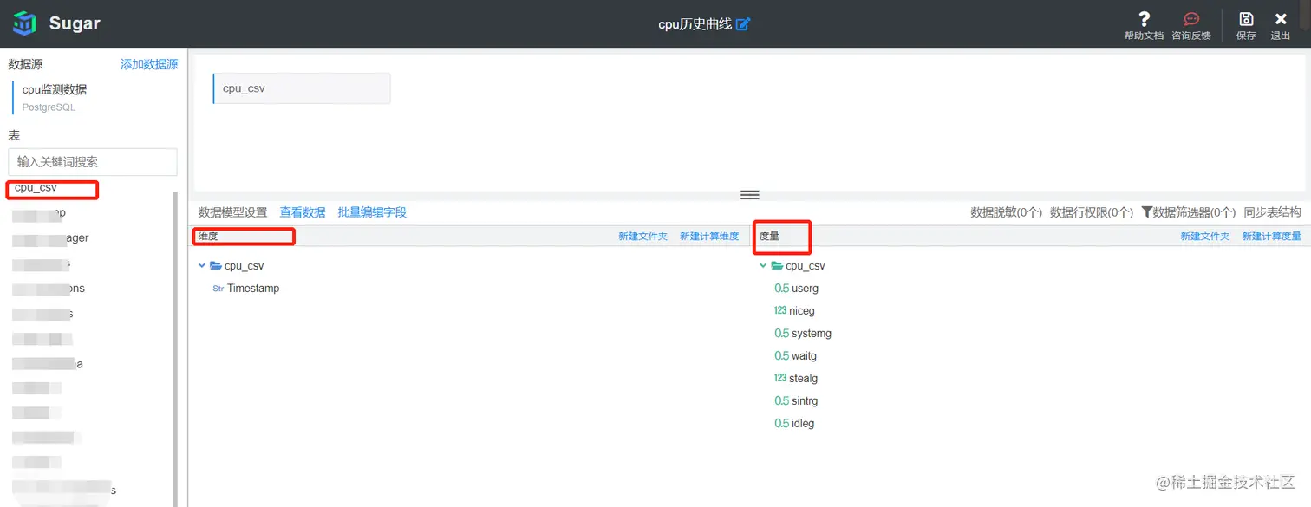
Task: Click 新建计算度量 link
Action: click(1272, 237)
